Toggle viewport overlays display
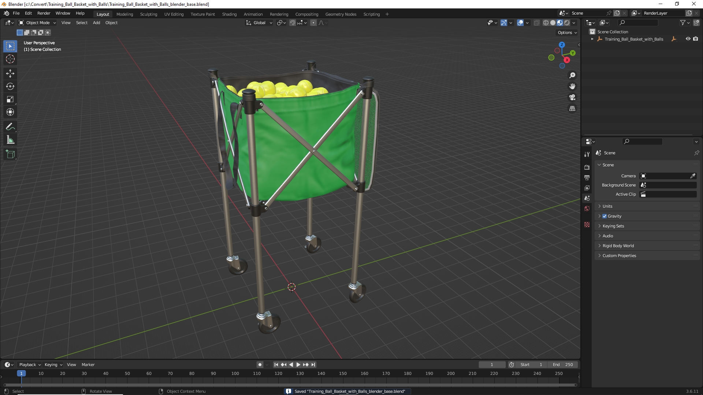This screenshot has height=395, width=703. (520, 23)
